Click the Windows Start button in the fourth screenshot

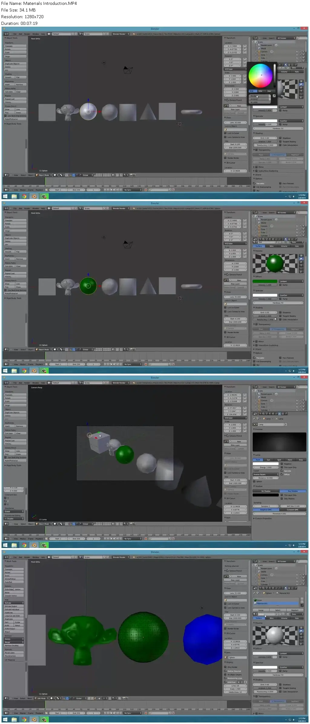click(5, 719)
